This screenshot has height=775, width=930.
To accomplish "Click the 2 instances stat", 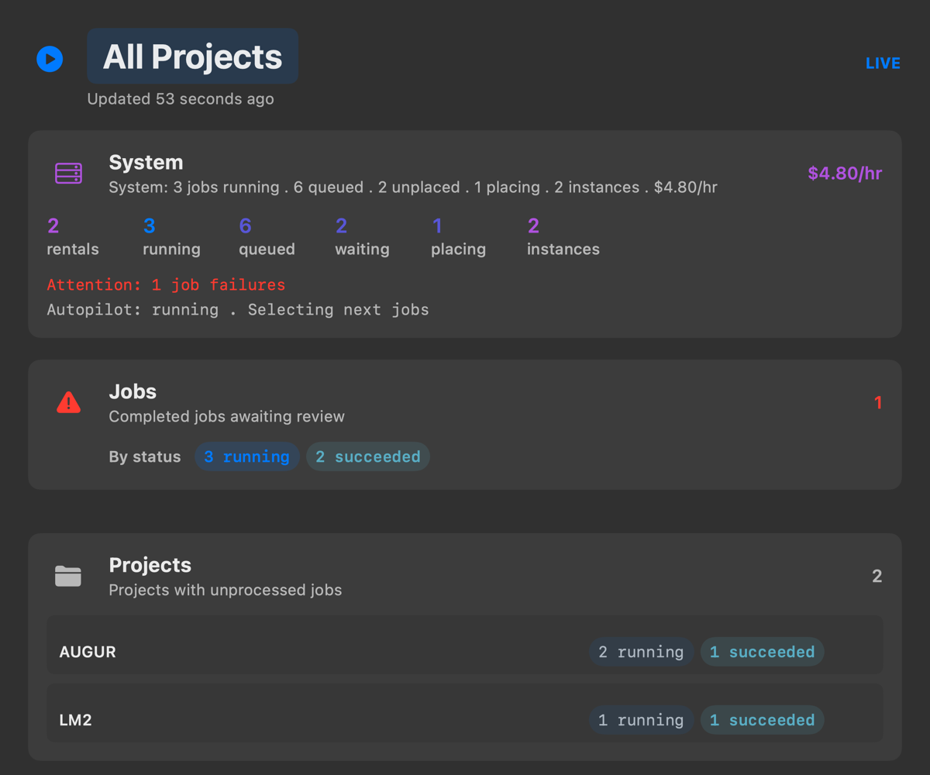I will tap(563, 237).
